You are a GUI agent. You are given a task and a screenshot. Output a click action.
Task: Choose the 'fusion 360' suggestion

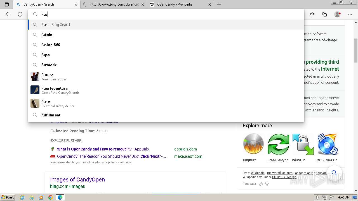click(x=166, y=45)
